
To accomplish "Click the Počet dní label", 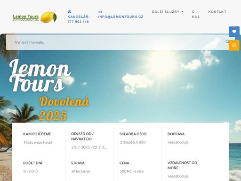I will 32,163.
